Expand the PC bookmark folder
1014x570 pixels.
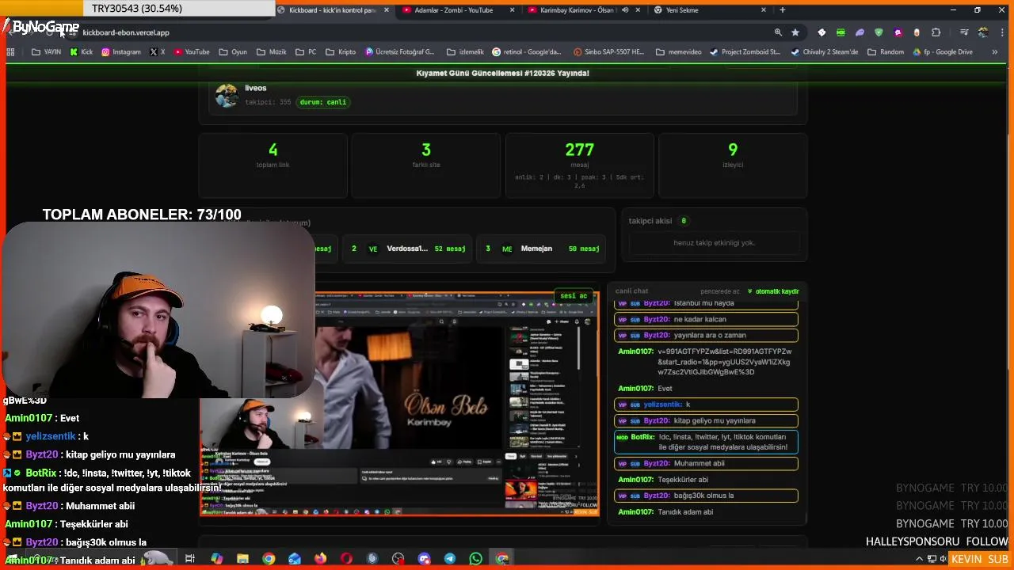point(306,52)
